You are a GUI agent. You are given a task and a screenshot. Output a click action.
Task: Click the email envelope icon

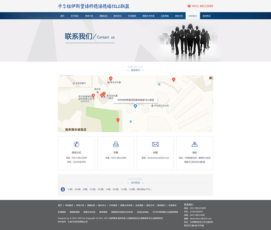[155, 144]
